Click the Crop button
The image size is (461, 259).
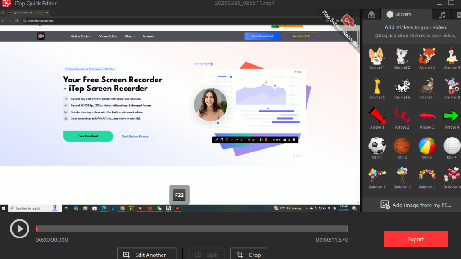click(249, 255)
